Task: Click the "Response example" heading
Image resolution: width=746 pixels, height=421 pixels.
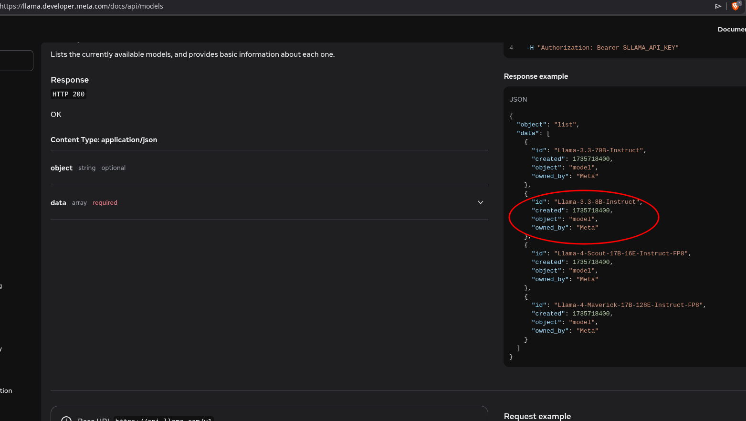Action: (x=536, y=76)
